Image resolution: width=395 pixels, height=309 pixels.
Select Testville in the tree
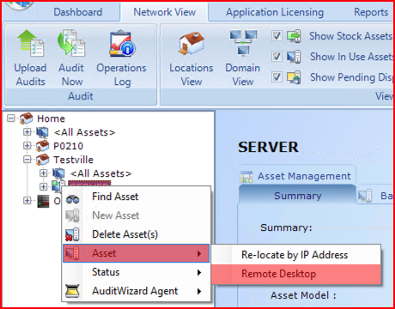73,160
